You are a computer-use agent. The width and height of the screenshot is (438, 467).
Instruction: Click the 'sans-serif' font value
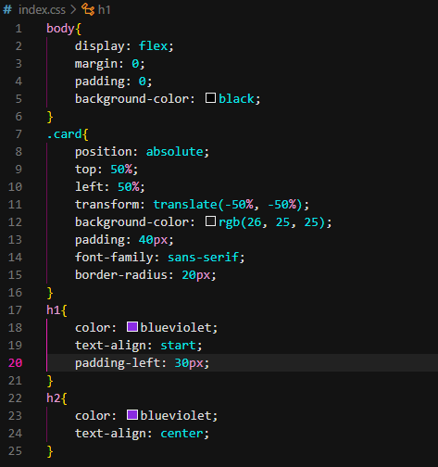pyautogui.click(x=203, y=258)
